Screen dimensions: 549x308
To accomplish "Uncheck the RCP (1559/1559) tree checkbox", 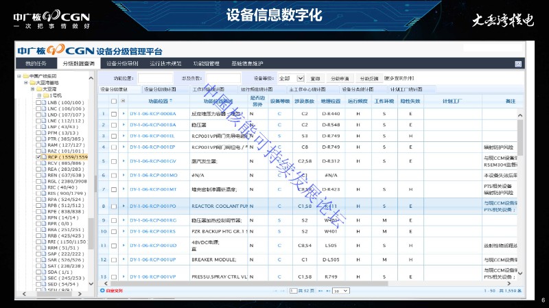I will (x=38, y=157).
